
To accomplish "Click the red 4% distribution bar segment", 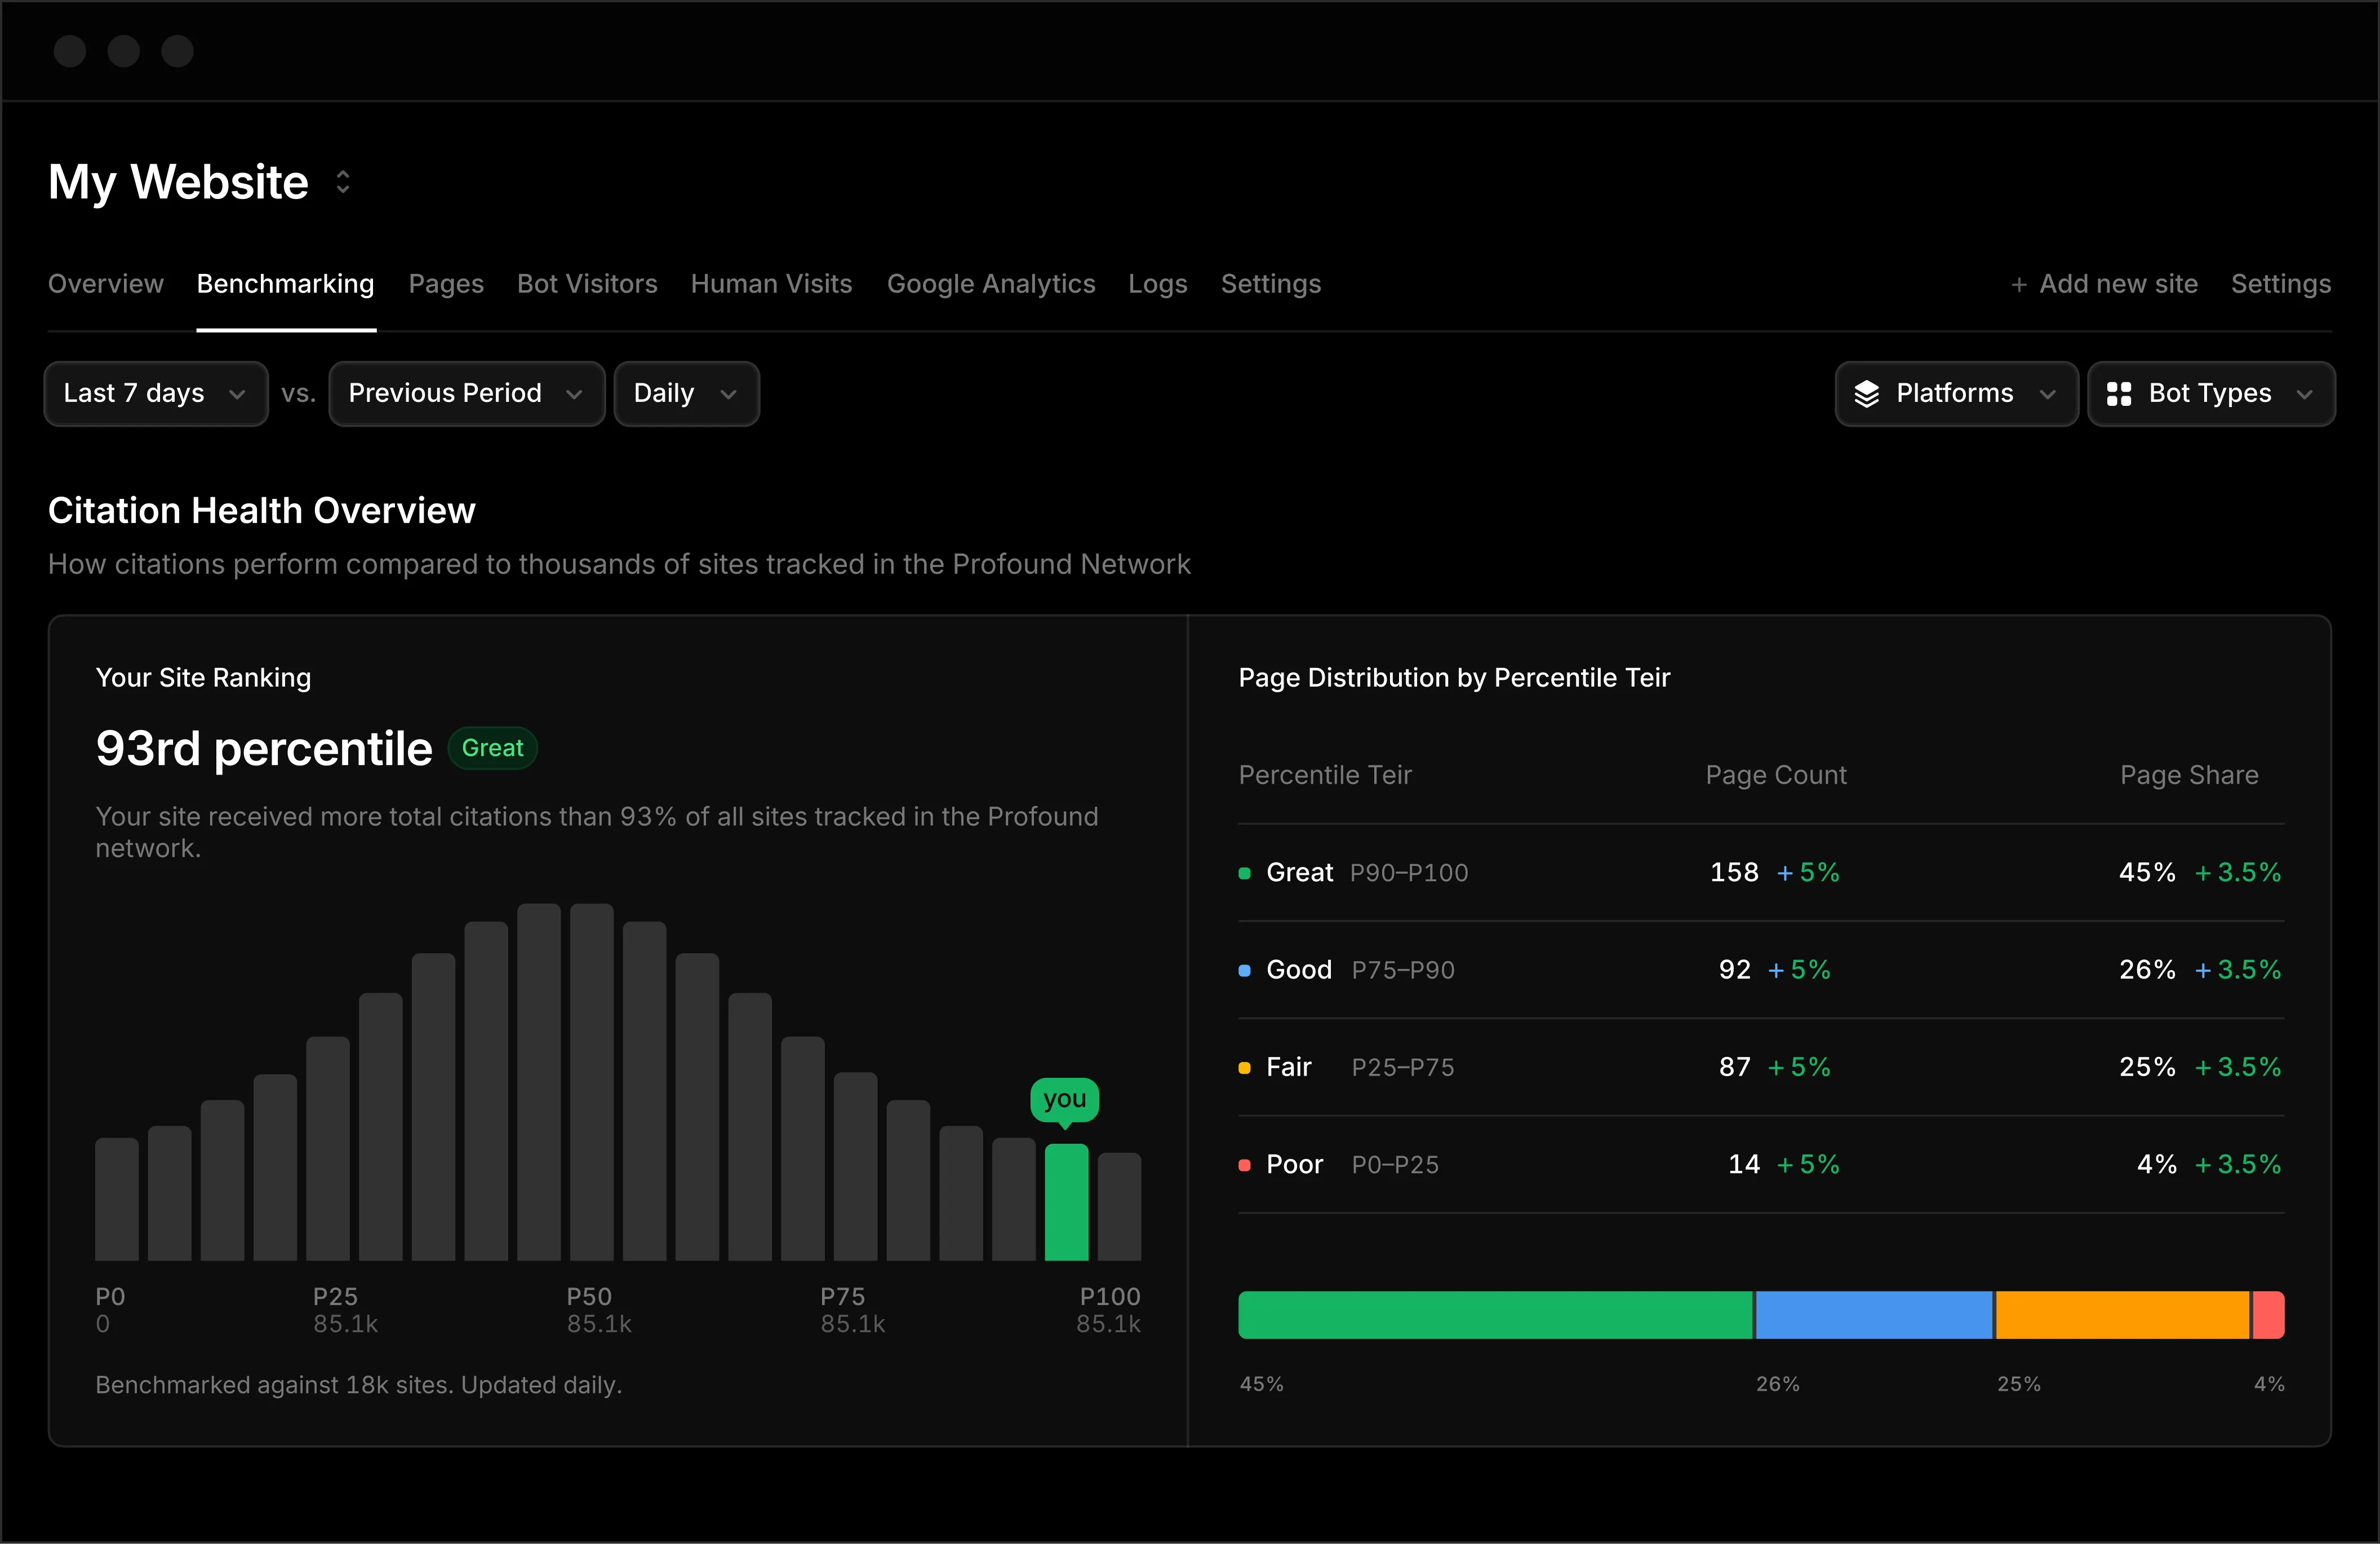I will point(2268,1315).
